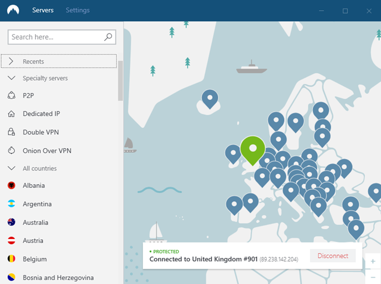
Task: Collapse the Specialty servers section
Action: tap(11, 78)
